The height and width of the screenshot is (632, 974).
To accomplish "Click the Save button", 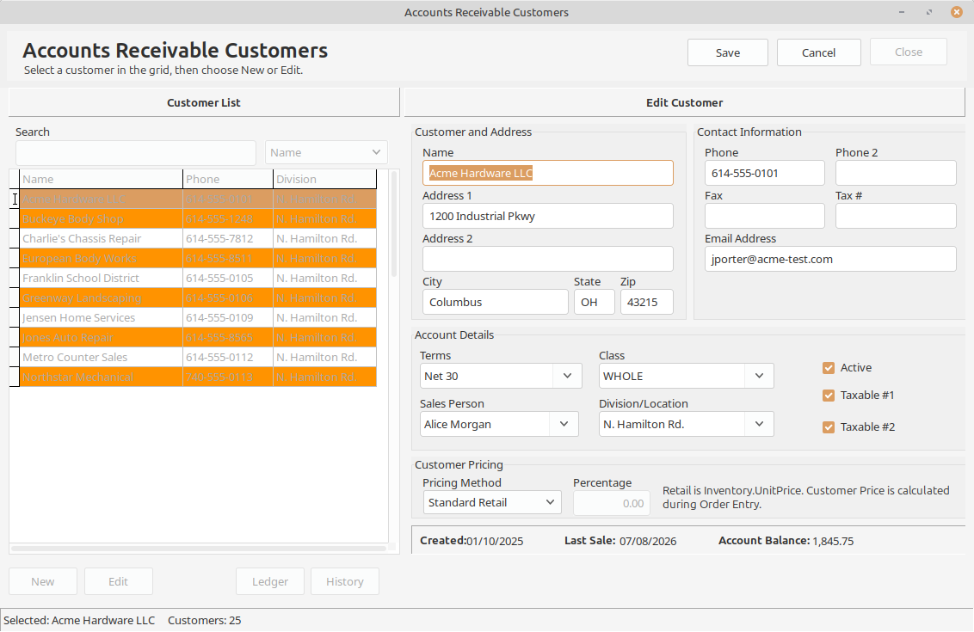I will click(x=727, y=52).
